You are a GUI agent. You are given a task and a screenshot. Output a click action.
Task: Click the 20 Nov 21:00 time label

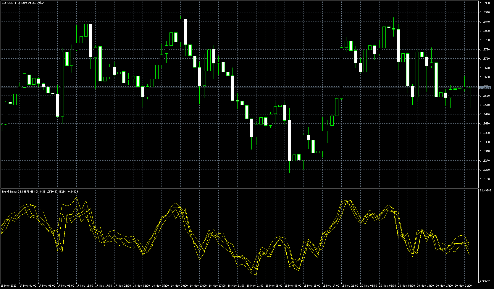[463, 286]
